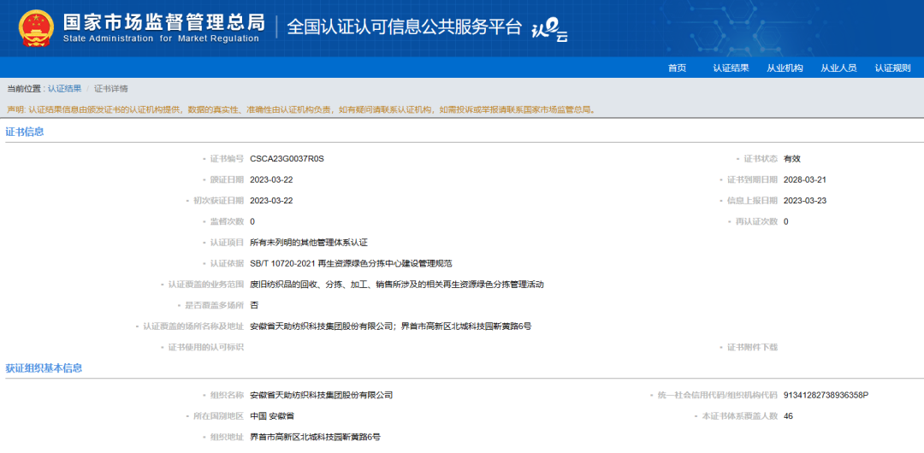Click the site name and address value
The image size is (924, 453).
(390, 327)
